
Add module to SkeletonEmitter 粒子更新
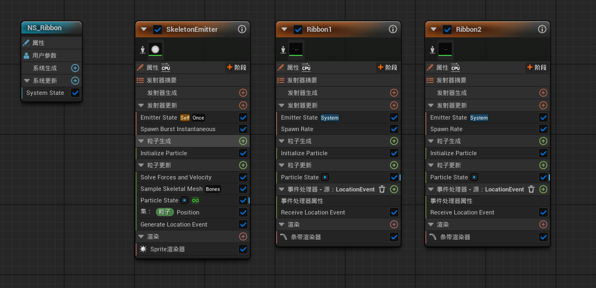pos(243,165)
